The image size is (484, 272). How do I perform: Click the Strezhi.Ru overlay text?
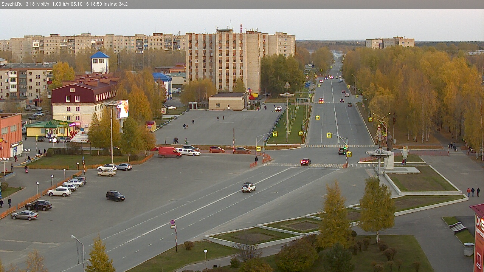point(11,4)
